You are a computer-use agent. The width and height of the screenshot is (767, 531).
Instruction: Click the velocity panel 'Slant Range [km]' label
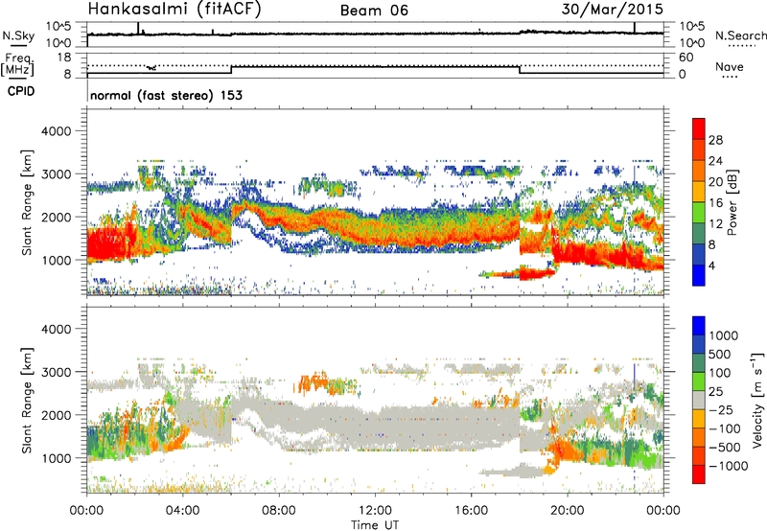(x=27, y=400)
